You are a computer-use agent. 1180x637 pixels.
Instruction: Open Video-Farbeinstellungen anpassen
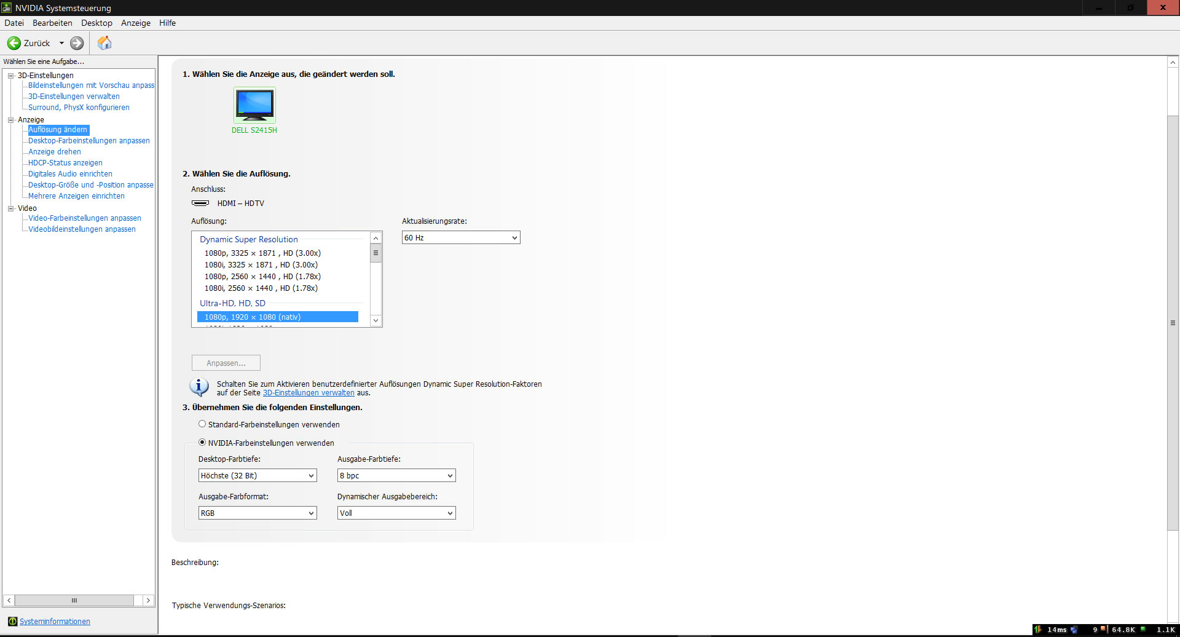85,218
